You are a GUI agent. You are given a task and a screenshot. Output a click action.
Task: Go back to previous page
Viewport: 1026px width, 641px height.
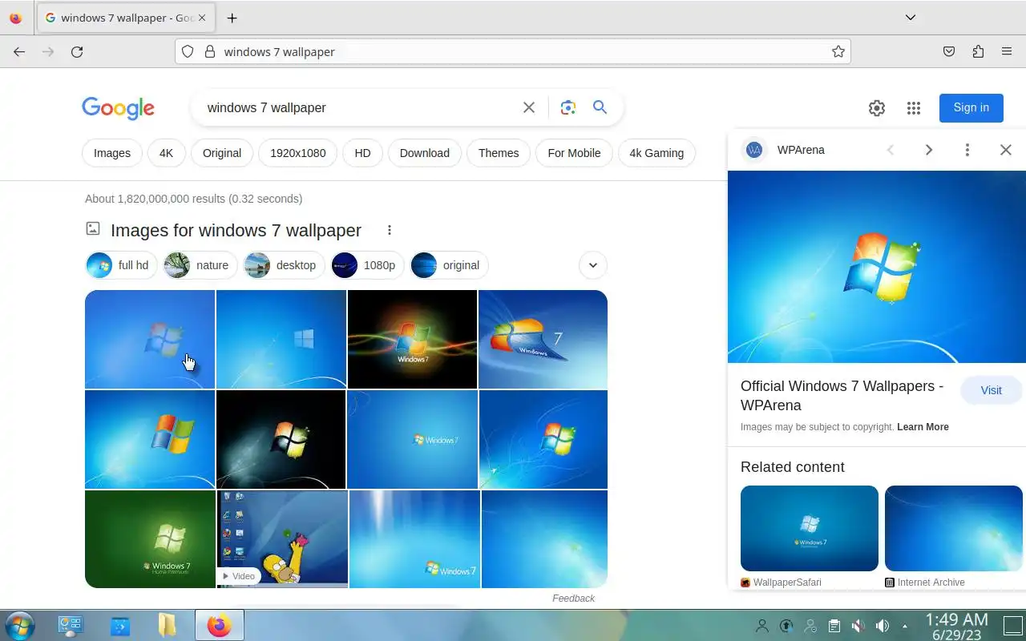pyautogui.click(x=19, y=51)
